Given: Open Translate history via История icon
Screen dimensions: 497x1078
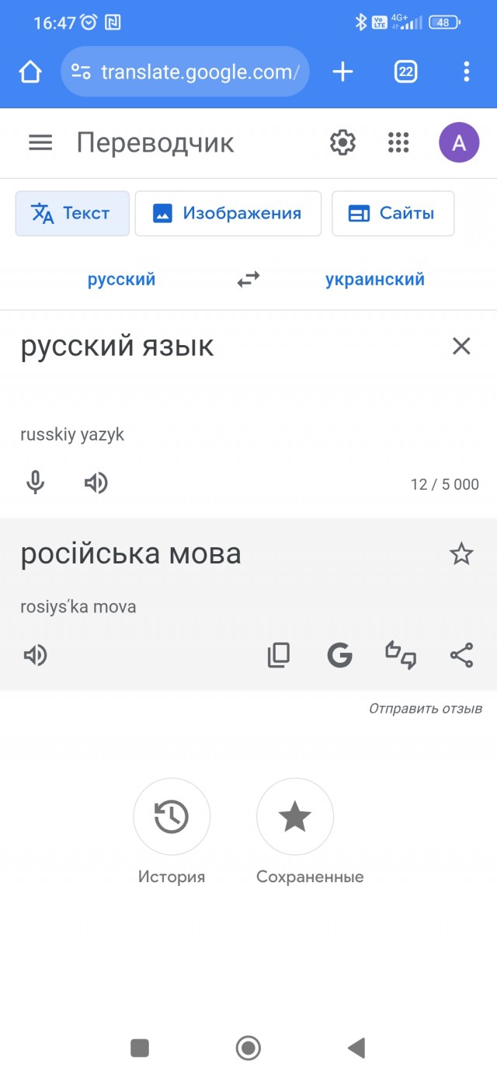Looking at the screenshot, I should [x=172, y=817].
